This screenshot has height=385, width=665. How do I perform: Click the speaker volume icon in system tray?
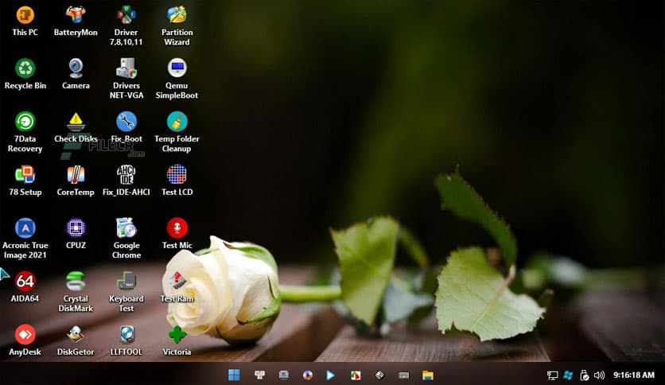599,375
